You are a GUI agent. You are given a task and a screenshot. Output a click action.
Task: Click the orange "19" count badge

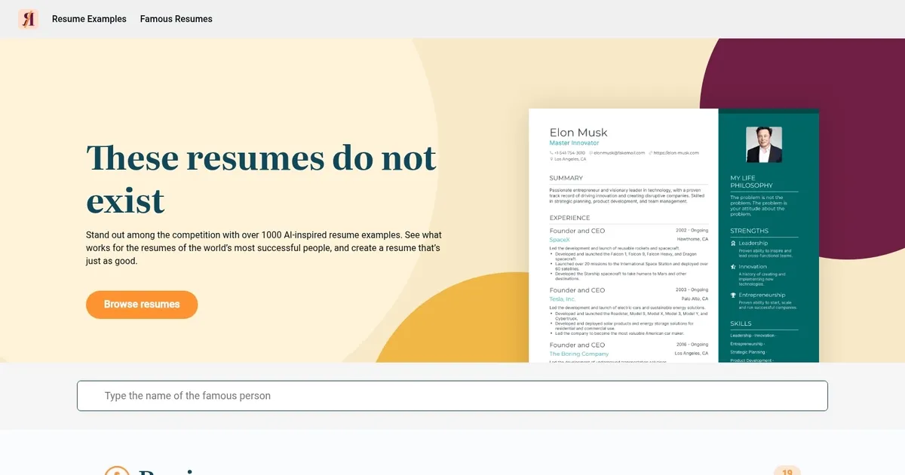(787, 470)
